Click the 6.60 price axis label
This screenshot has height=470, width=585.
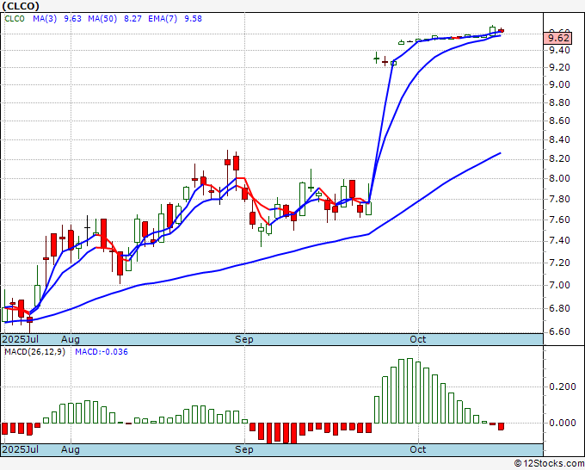pyautogui.click(x=559, y=331)
